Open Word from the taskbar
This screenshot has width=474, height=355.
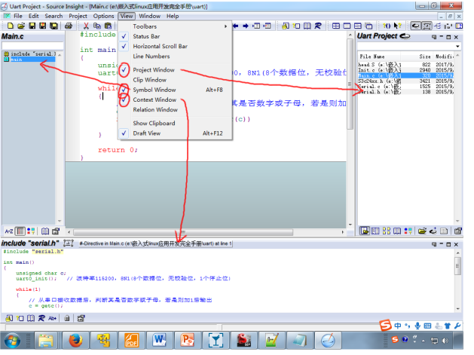tap(159, 341)
